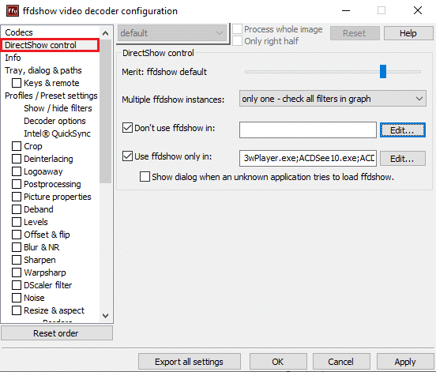The width and height of the screenshot is (436, 372).
Task: Uncheck the "Use ffdshow only in" checkbox
Action: click(127, 156)
